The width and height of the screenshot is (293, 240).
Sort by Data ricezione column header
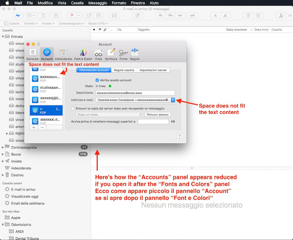(x=239, y=30)
